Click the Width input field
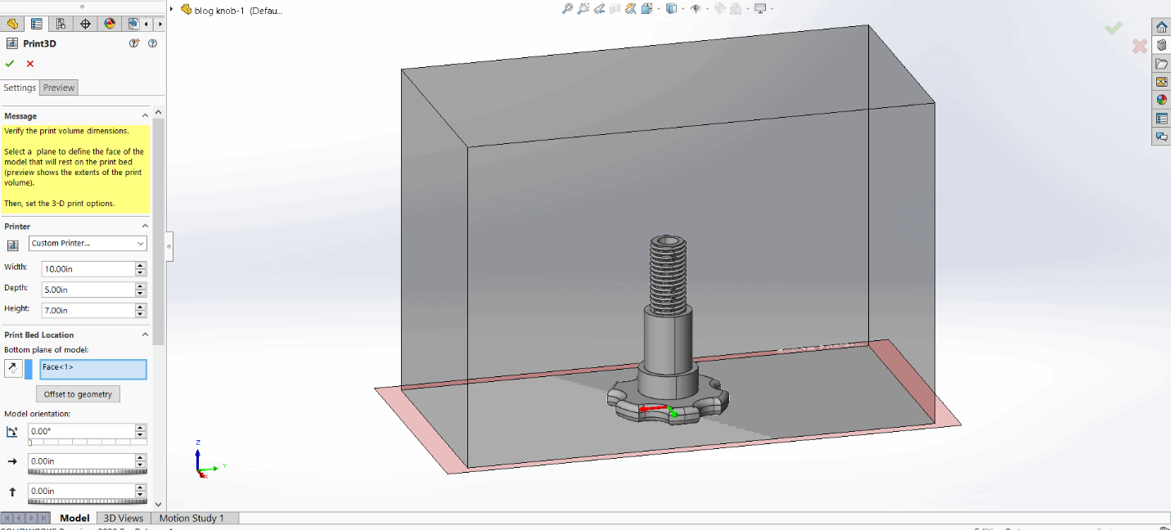The width and height of the screenshot is (1171, 530). 88,268
